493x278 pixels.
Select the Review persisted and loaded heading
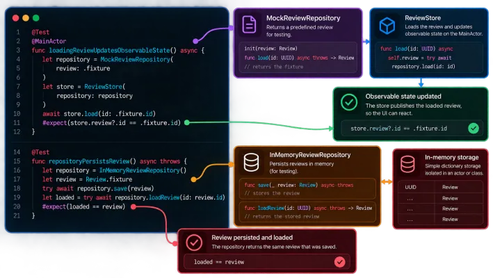pyautogui.click(x=252, y=238)
